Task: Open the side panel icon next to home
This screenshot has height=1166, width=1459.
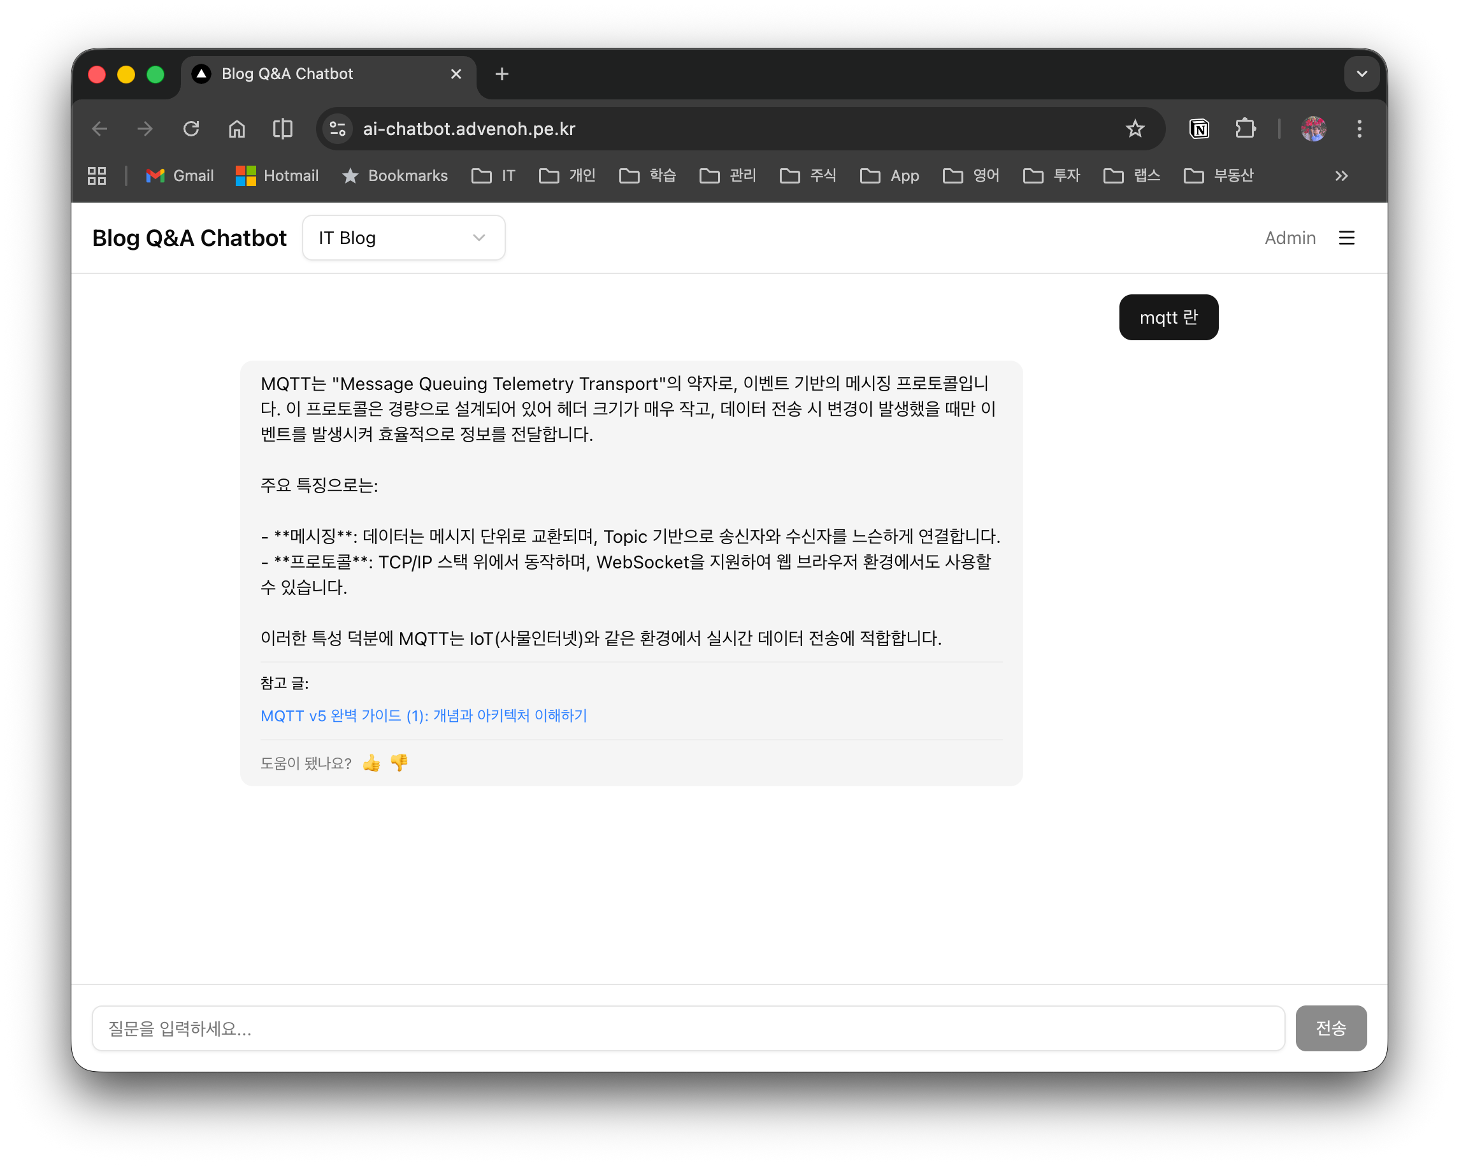Action: tap(282, 129)
